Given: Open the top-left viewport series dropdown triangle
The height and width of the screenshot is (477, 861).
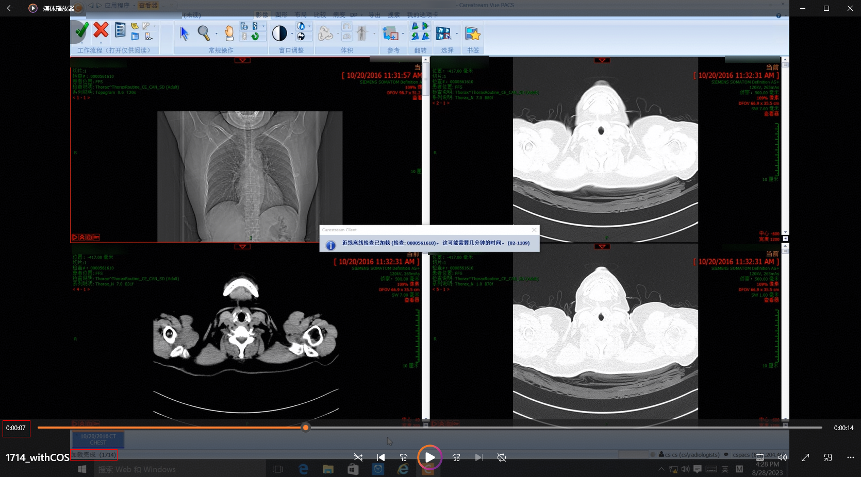Looking at the screenshot, I should (x=242, y=60).
